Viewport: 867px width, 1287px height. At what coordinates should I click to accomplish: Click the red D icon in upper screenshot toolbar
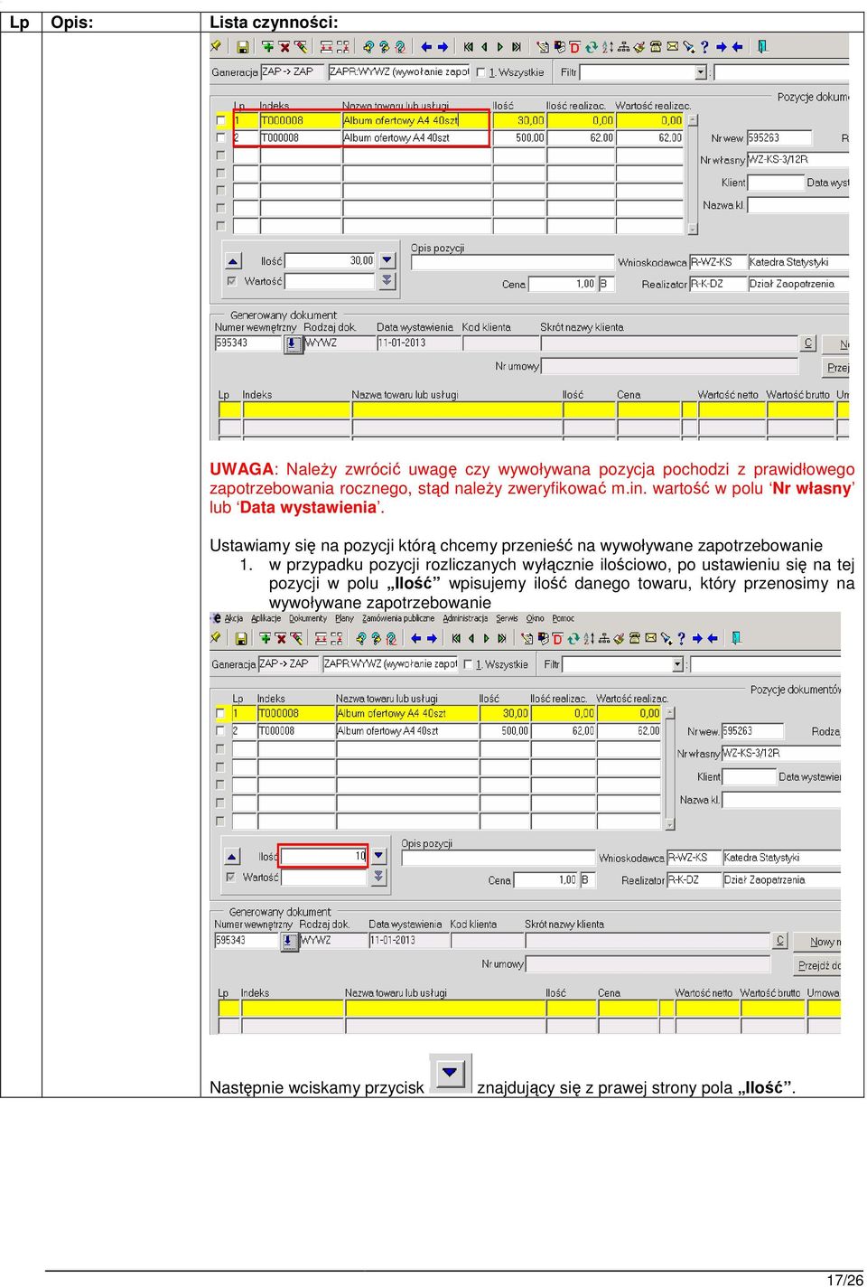point(574,47)
